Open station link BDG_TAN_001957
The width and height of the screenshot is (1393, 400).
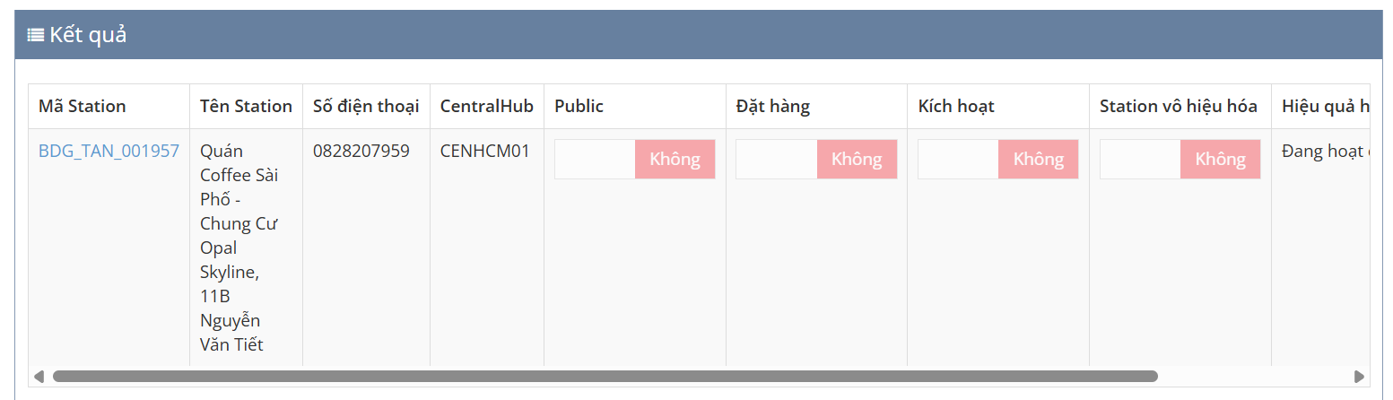109,151
